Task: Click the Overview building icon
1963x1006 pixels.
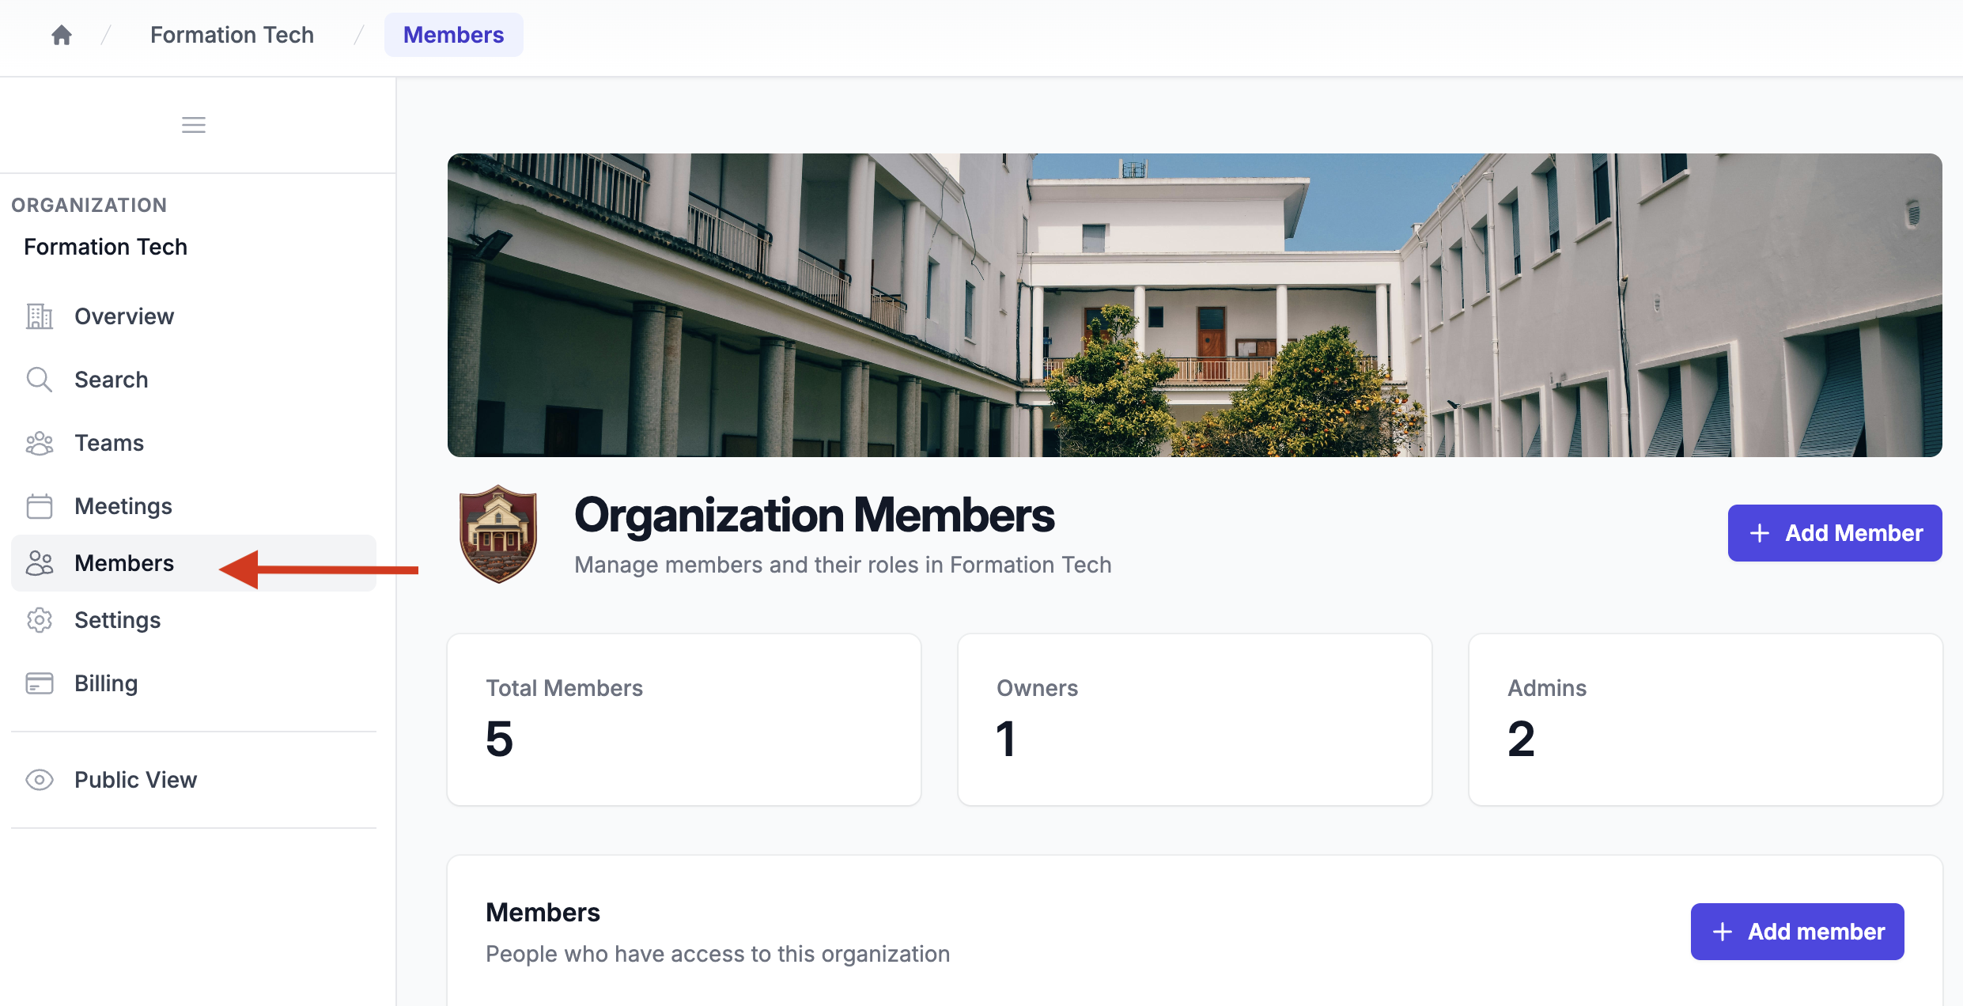Action: (x=40, y=316)
